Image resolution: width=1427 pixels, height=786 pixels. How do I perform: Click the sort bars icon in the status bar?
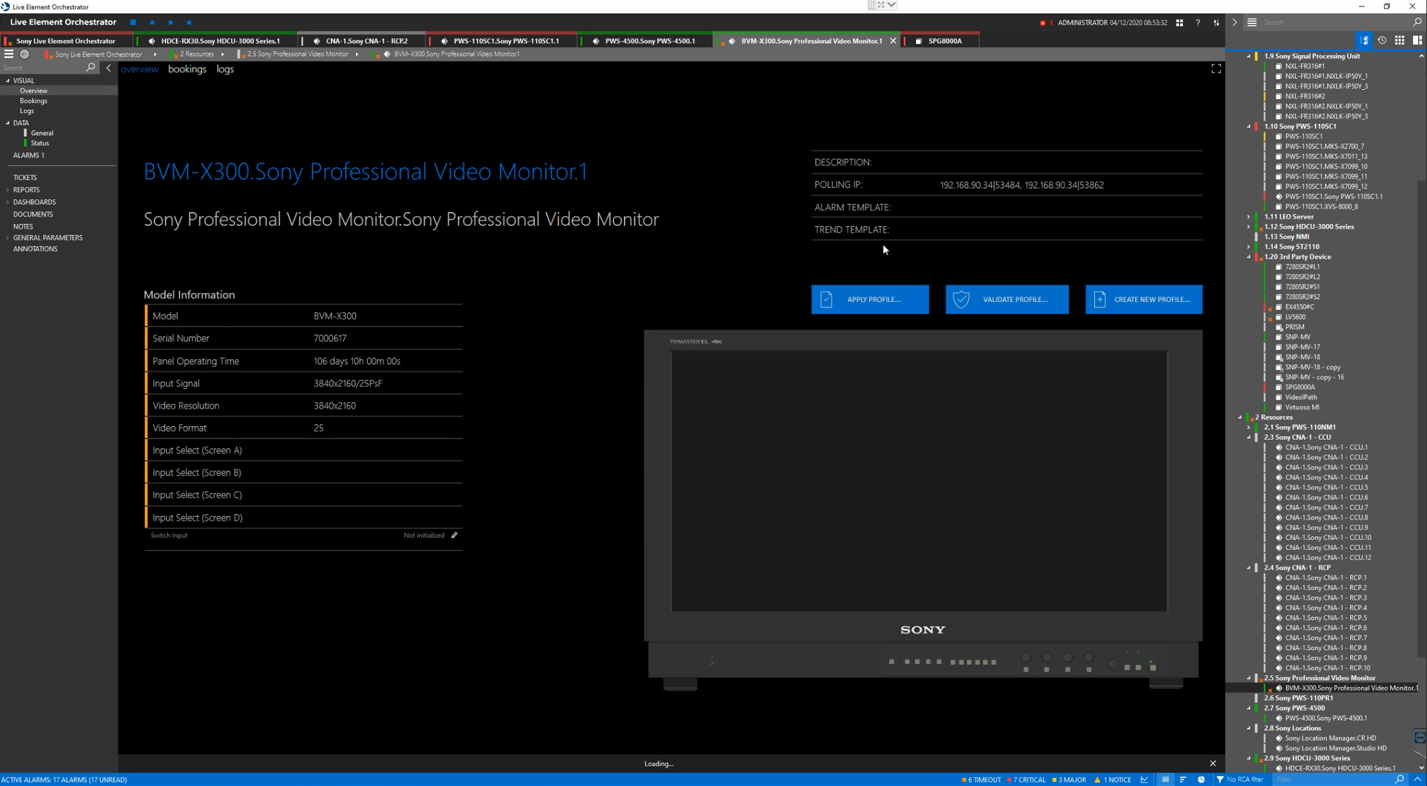click(x=1183, y=779)
